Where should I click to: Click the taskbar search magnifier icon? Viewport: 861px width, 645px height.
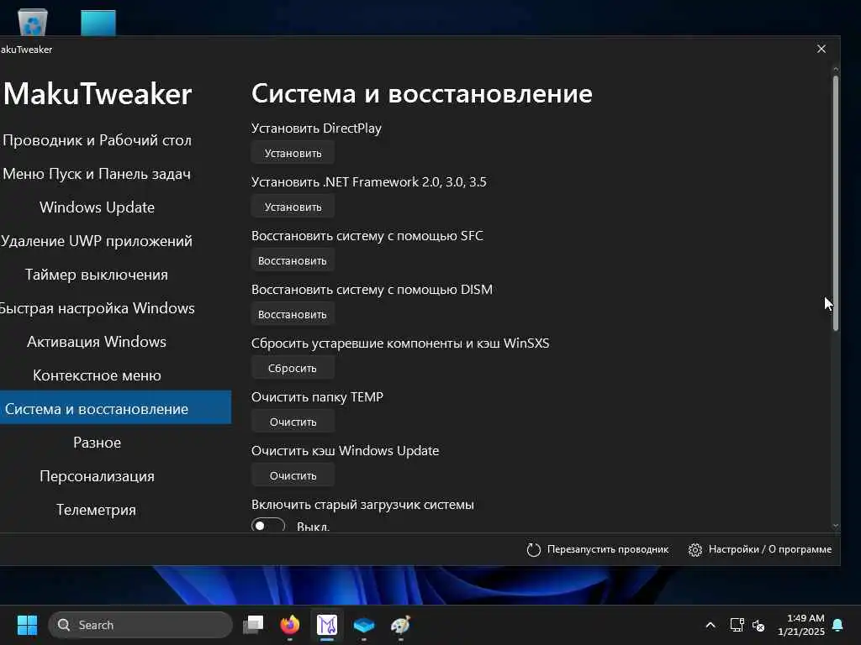64,625
